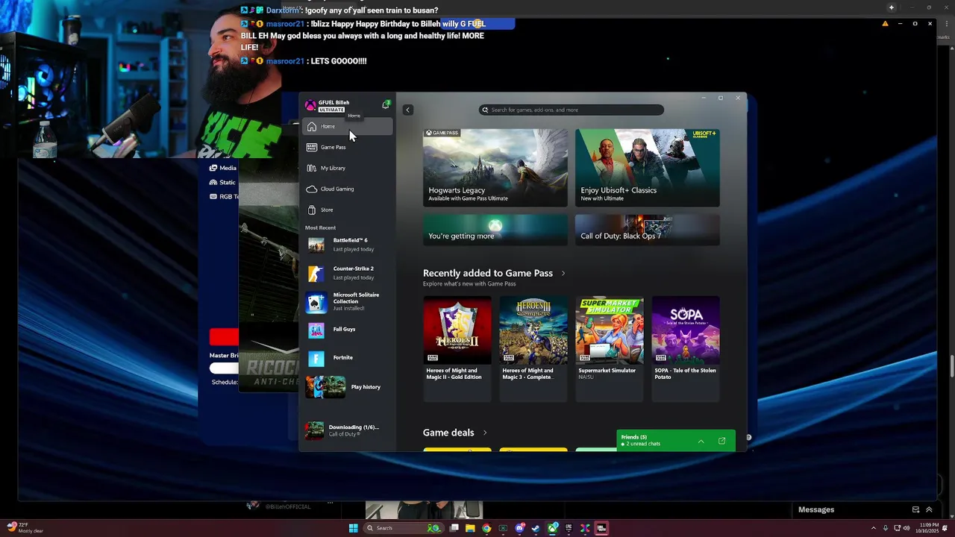The width and height of the screenshot is (955, 537).
Task: Open the volume tray icon
Action: click(907, 528)
